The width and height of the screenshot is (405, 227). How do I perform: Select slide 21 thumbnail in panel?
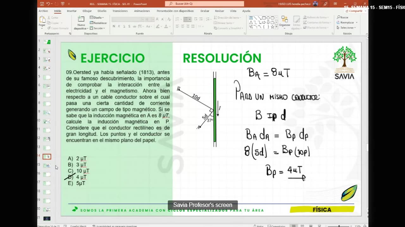click(47, 218)
